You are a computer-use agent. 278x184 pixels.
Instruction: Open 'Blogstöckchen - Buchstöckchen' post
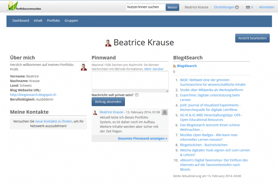click(204, 145)
